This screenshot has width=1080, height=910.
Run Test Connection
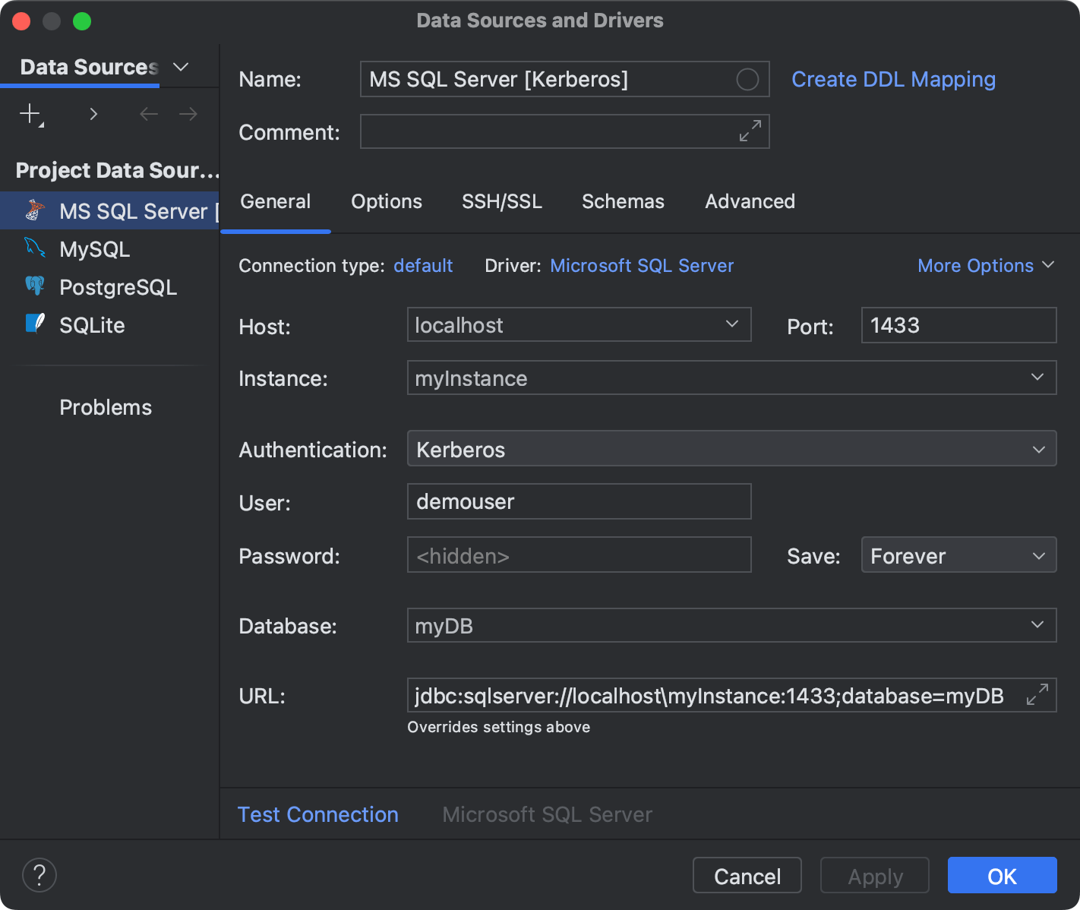coord(318,814)
